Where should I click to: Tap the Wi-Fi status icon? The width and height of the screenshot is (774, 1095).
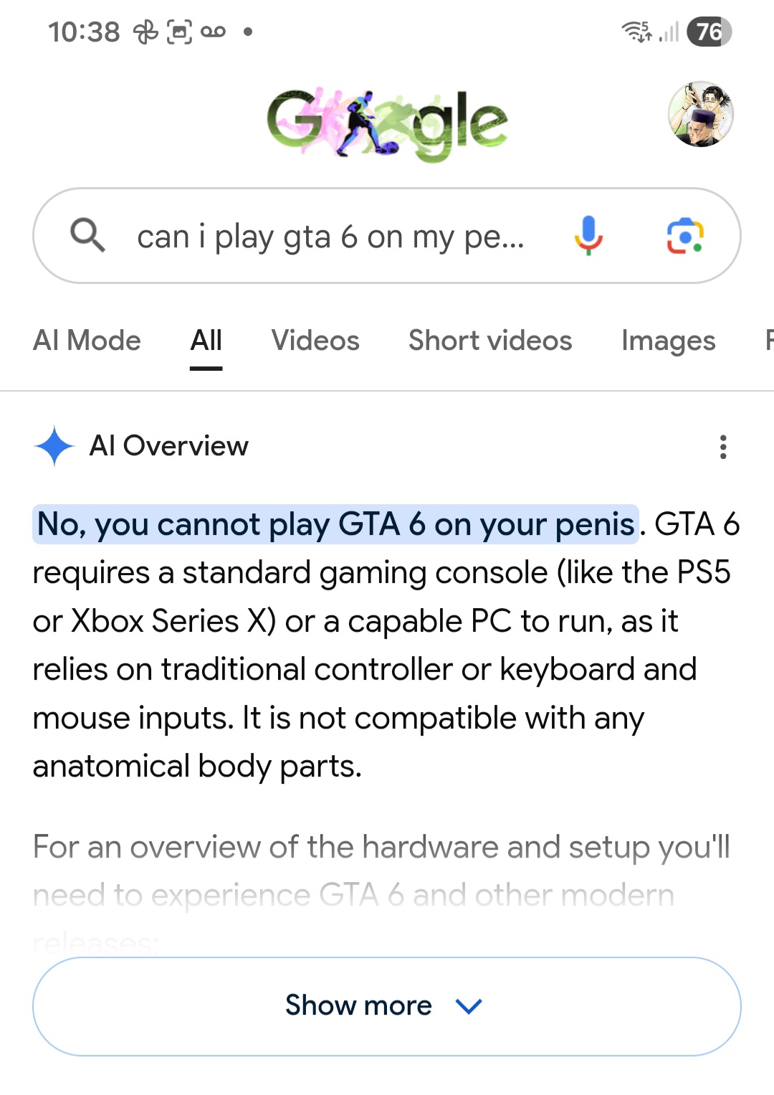(636, 32)
